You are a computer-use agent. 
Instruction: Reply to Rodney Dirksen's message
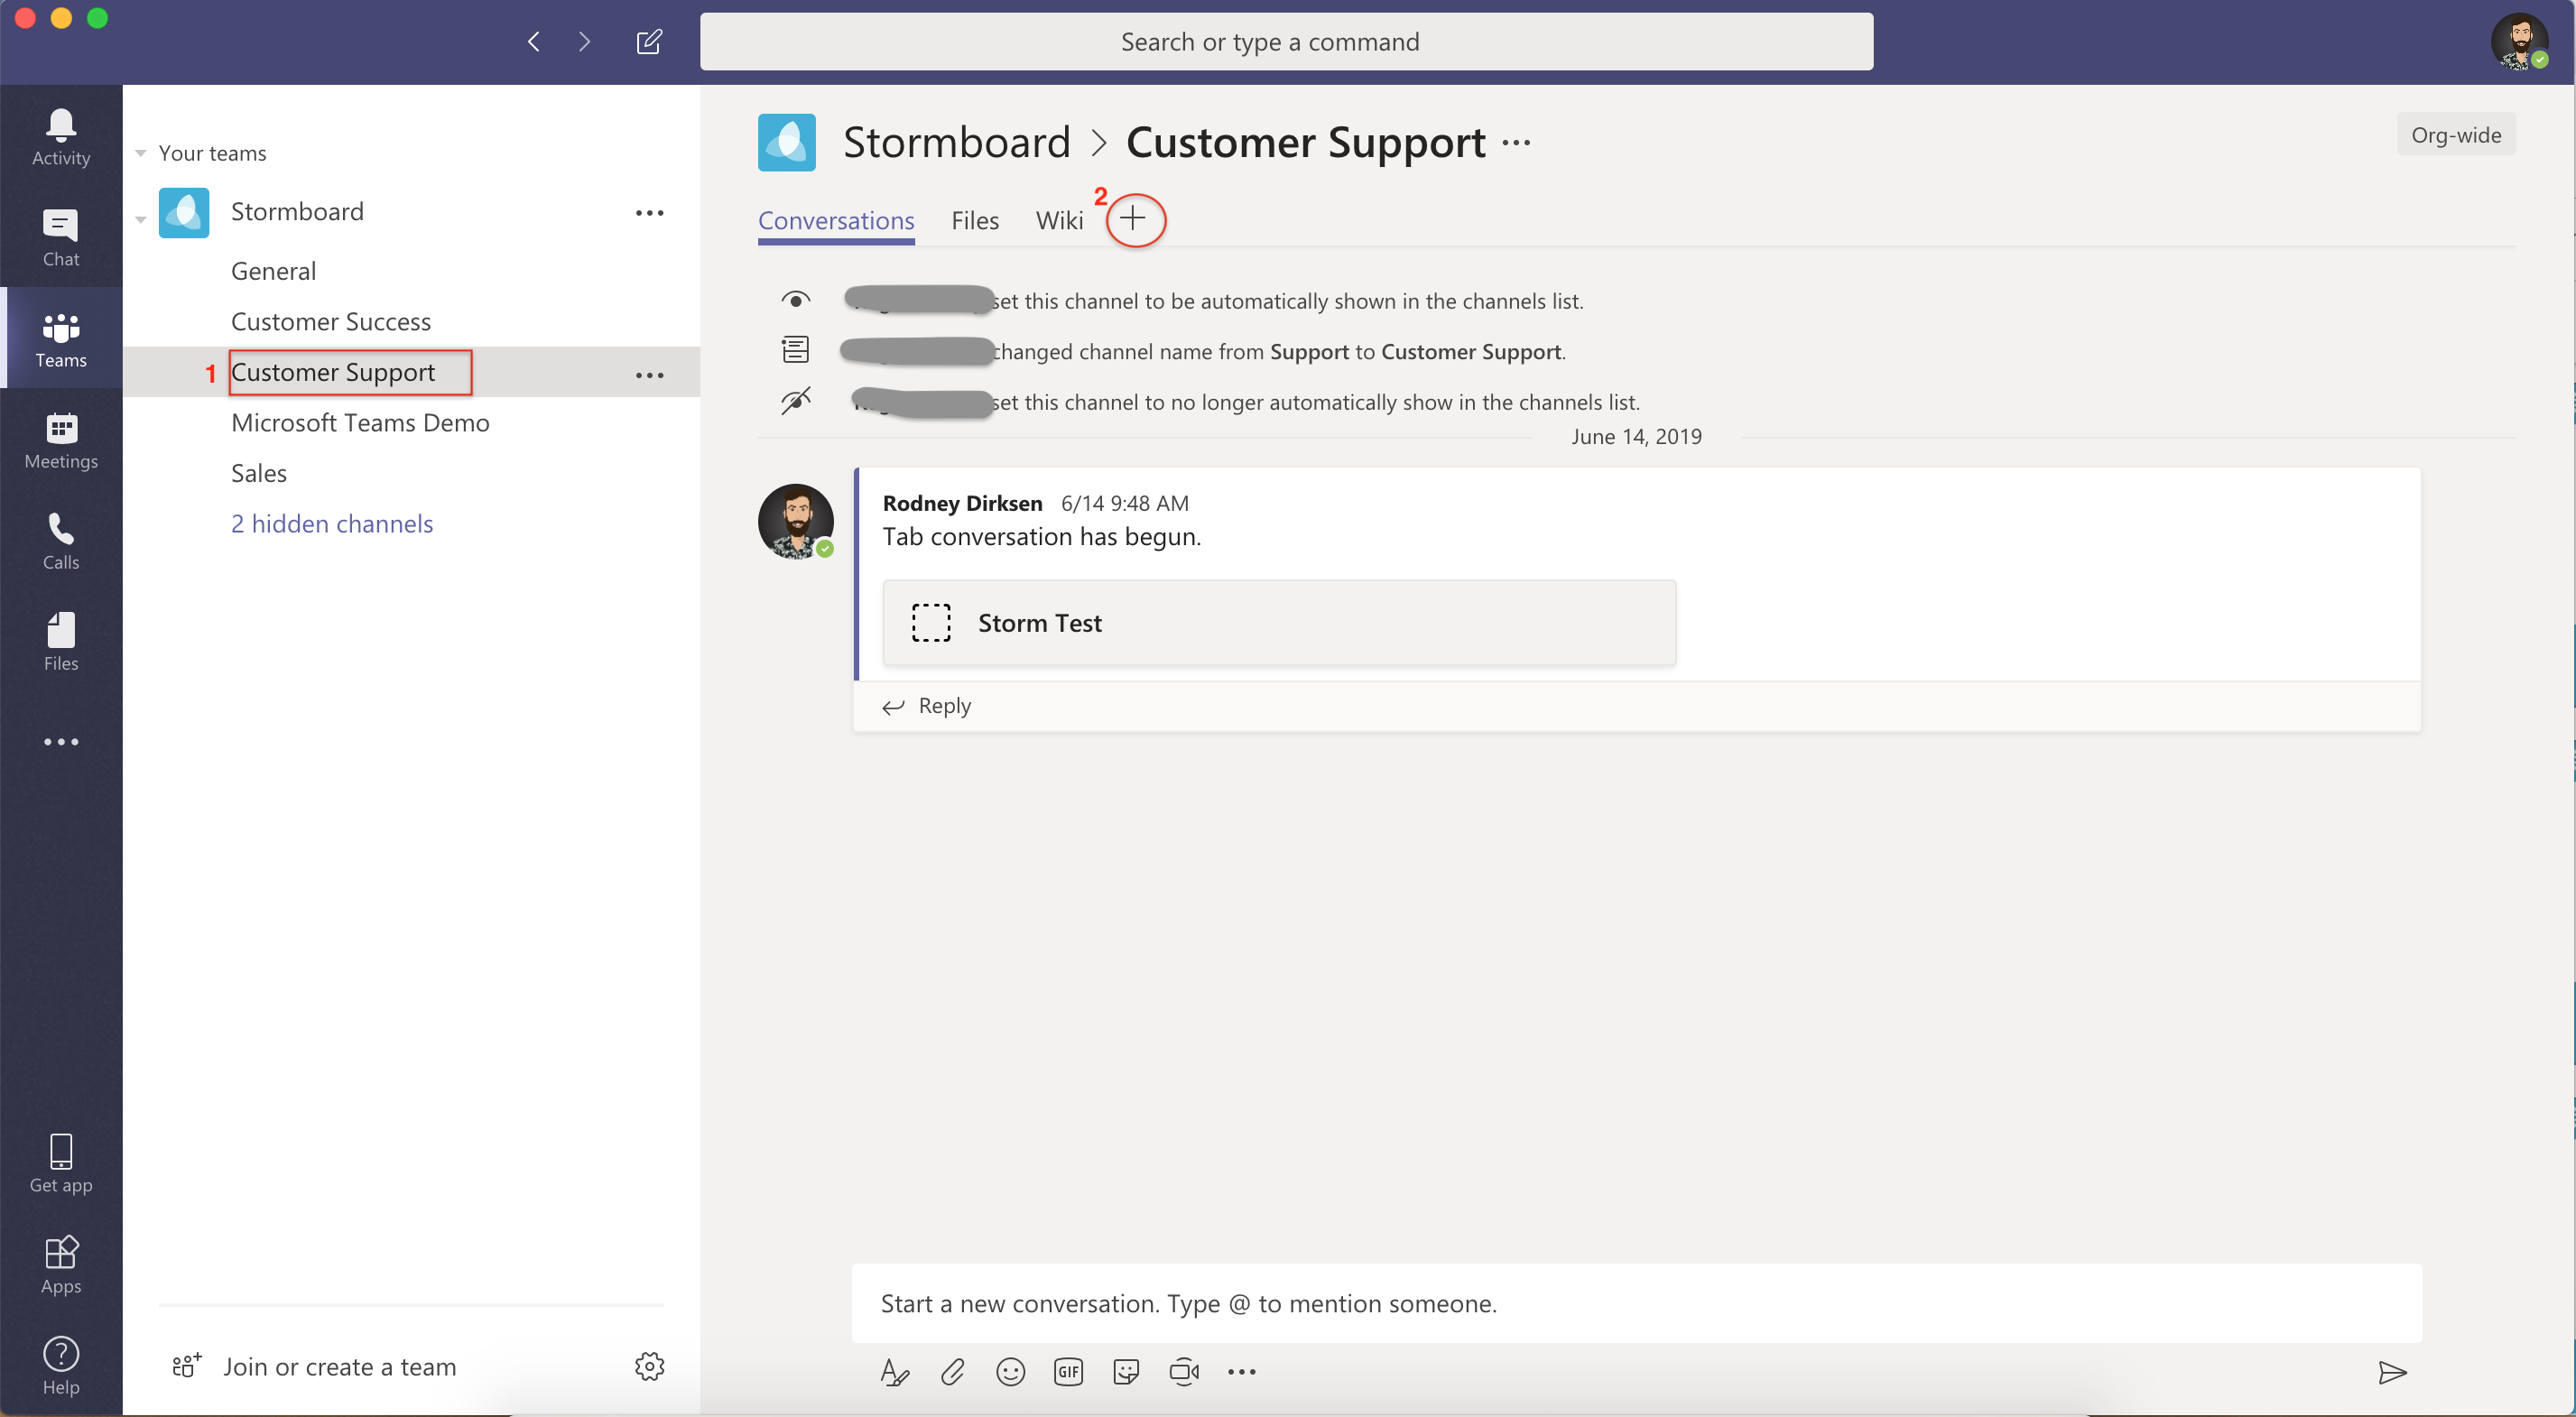(927, 706)
